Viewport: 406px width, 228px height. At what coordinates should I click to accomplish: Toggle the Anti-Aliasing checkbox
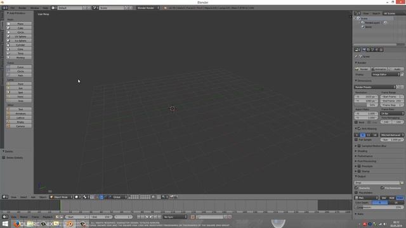pyautogui.click(x=359, y=129)
